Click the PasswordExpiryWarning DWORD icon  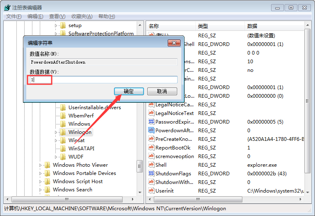click(151, 122)
